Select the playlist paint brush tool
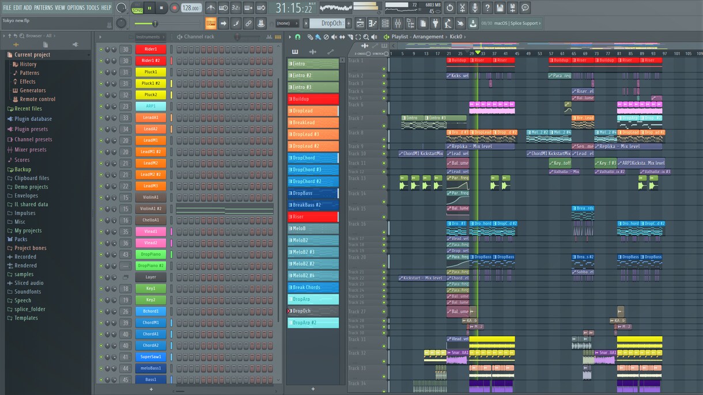Screen dimensions: 703x395 (x=318, y=37)
